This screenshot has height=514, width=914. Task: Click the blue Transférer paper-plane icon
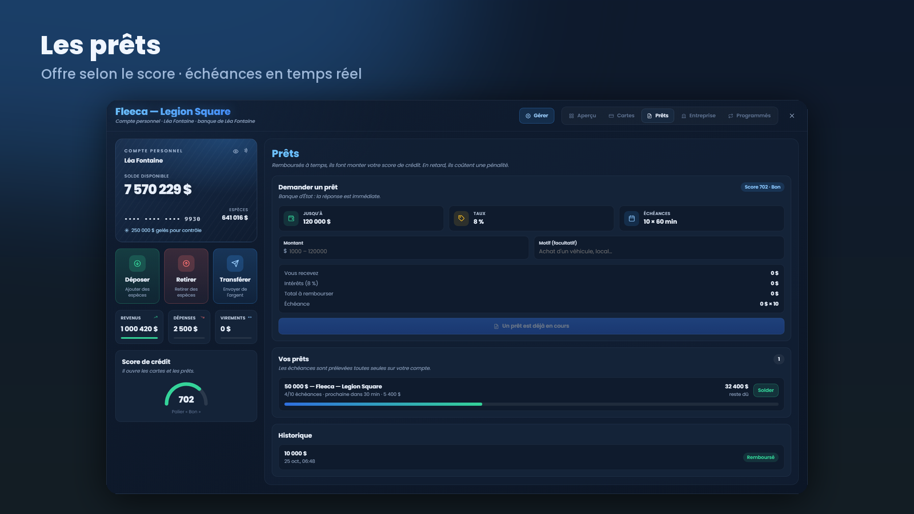[x=235, y=263]
